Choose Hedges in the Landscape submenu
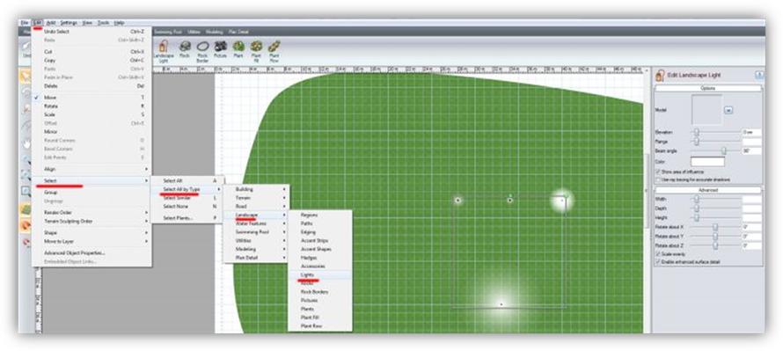The image size is (783, 351). (x=320, y=258)
